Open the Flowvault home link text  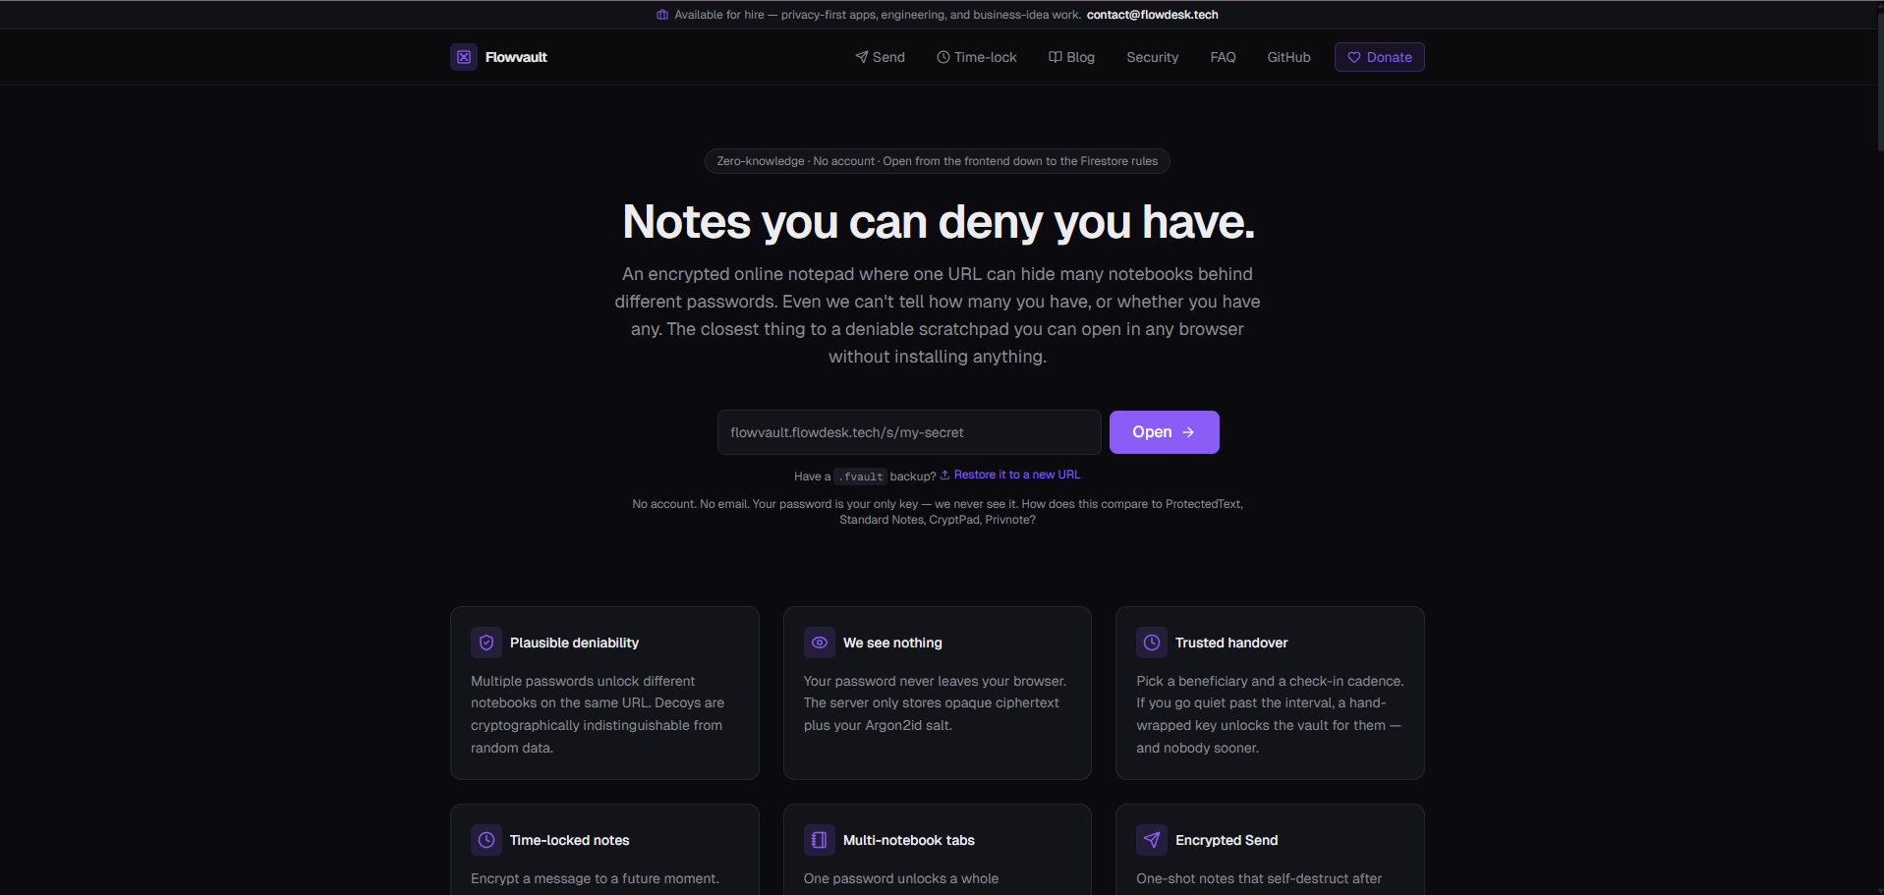coord(516,57)
